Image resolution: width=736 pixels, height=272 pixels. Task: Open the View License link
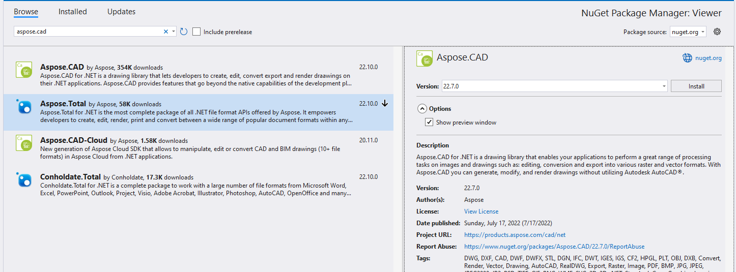coord(481,211)
